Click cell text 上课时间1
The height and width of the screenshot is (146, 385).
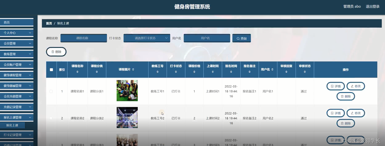[213, 91]
